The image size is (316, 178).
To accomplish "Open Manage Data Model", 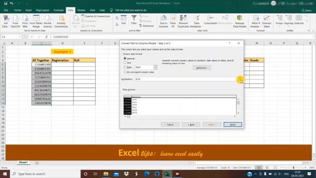I will point(239,21).
